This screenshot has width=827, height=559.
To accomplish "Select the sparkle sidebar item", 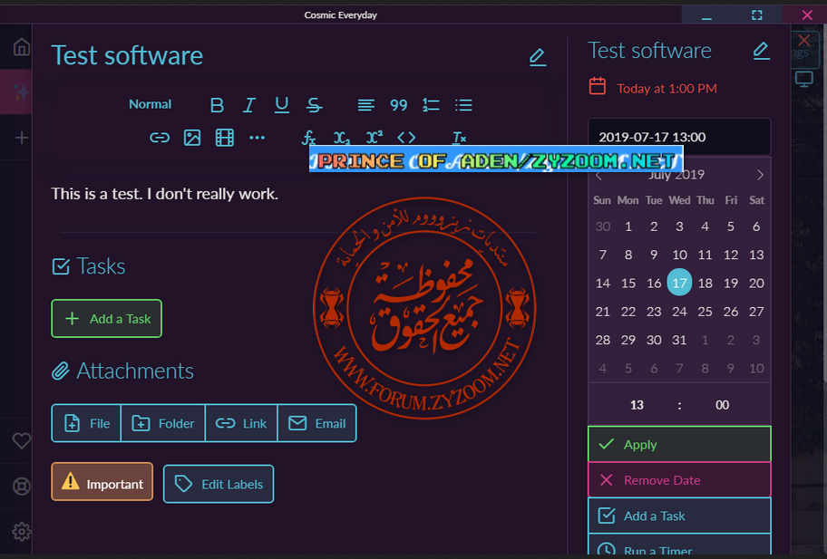I will point(22,92).
